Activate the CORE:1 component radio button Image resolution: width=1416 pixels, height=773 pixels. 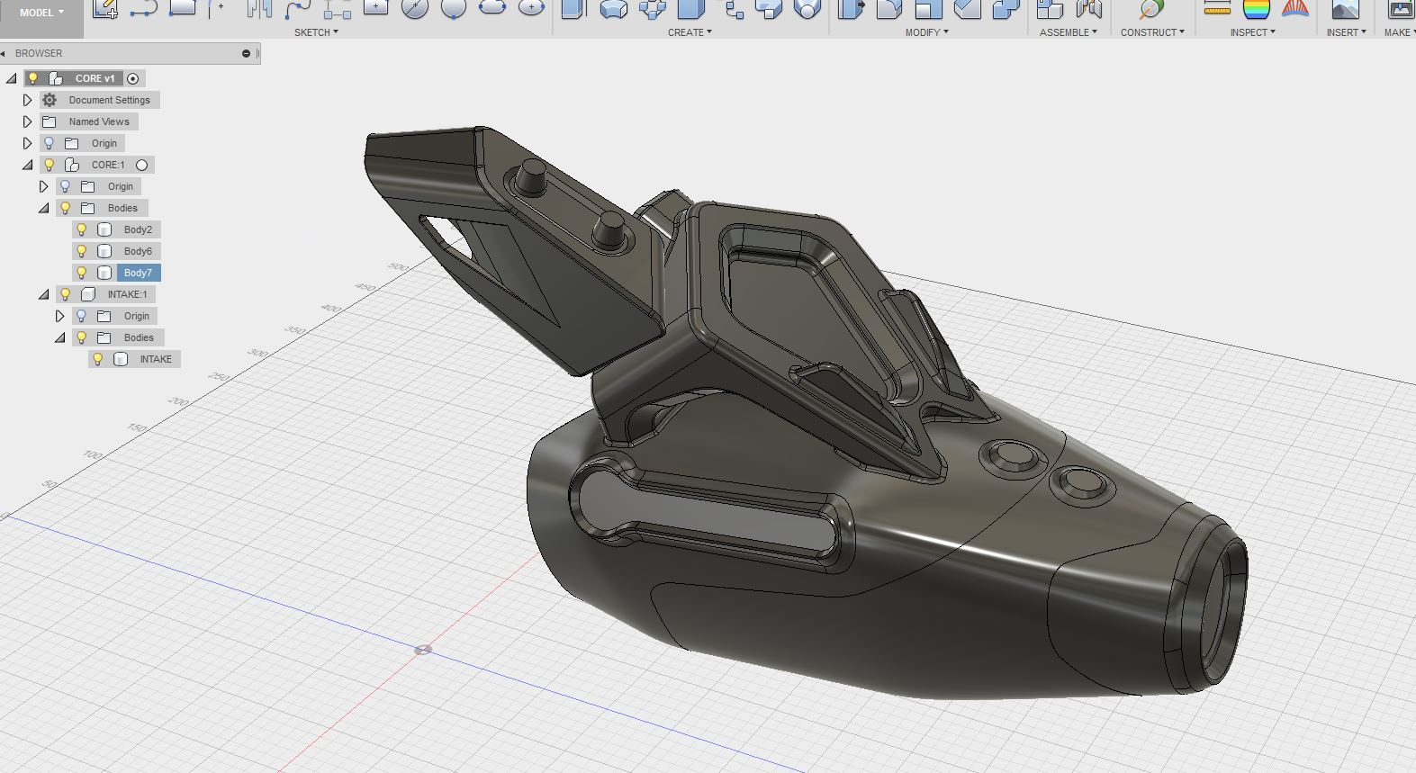141,165
